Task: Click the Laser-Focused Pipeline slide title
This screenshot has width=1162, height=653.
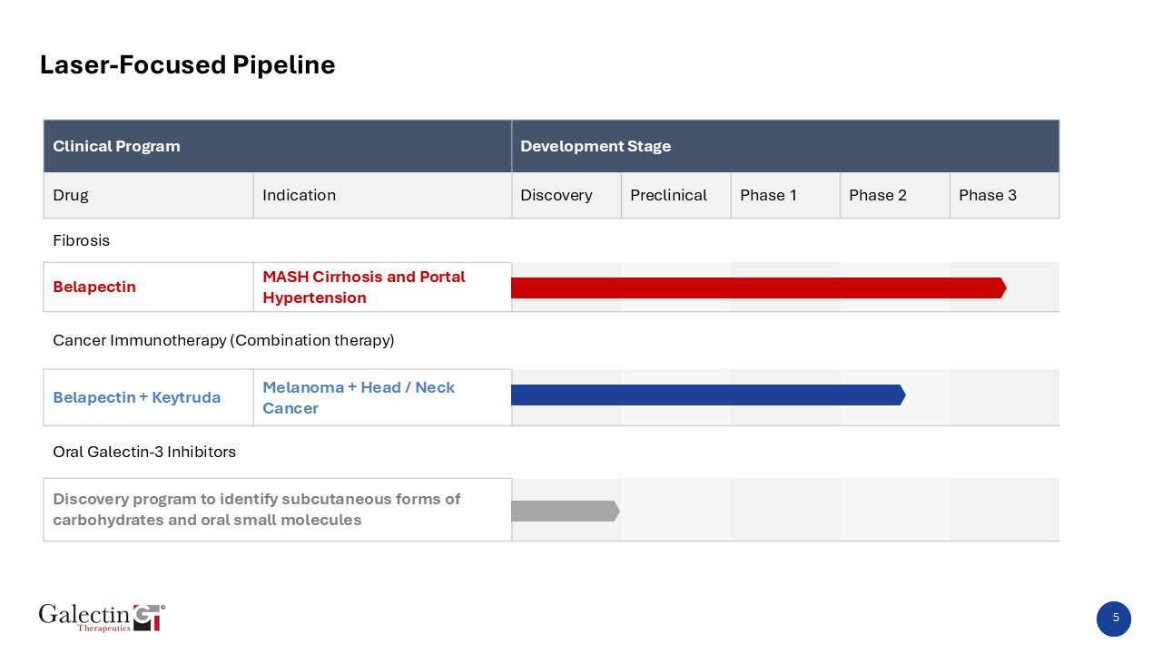Action: [x=188, y=65]
